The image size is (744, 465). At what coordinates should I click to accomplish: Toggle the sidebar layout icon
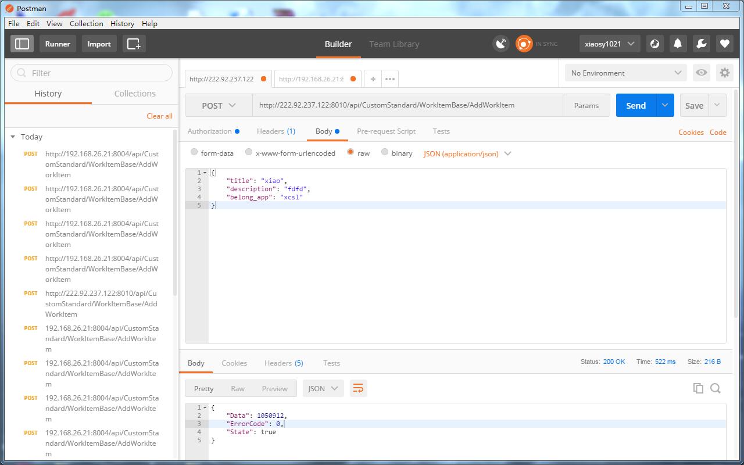coord(22,44)
